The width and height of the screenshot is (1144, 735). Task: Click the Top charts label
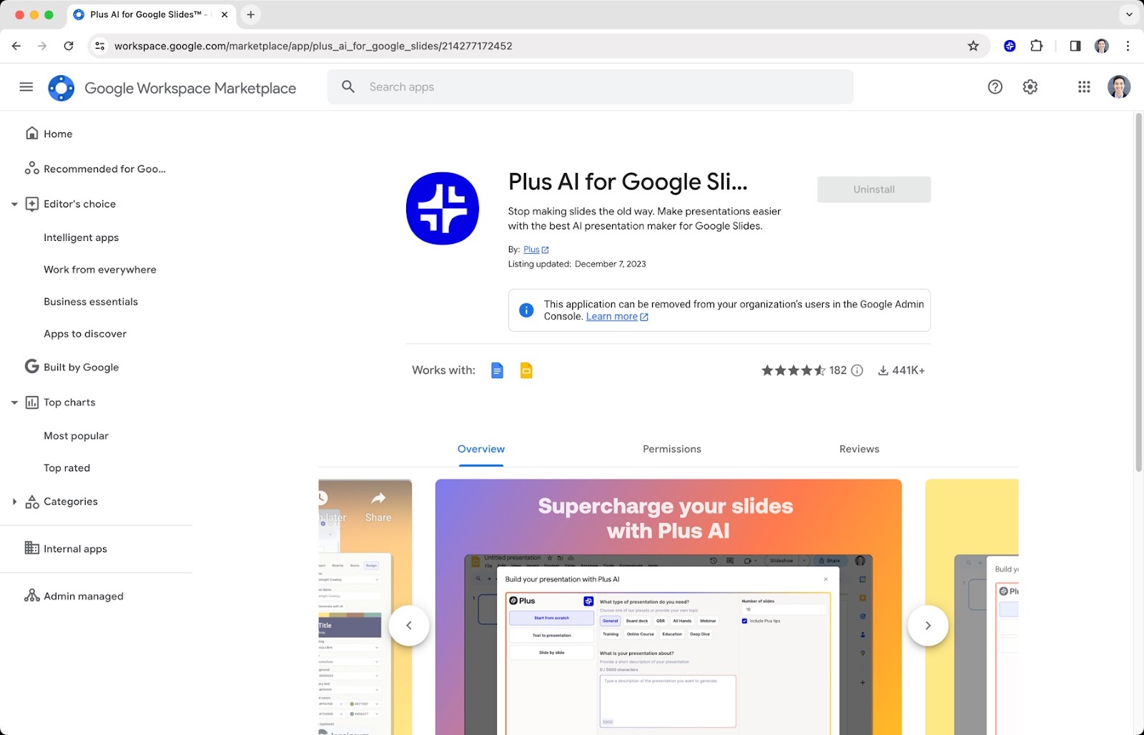69,403
